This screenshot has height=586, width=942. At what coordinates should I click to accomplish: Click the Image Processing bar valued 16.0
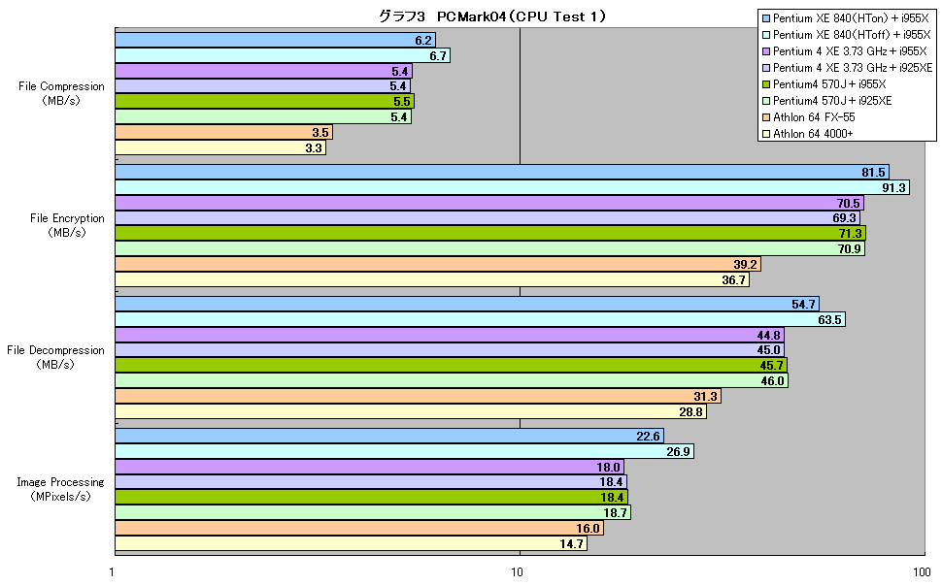click(x=359, y=529)
